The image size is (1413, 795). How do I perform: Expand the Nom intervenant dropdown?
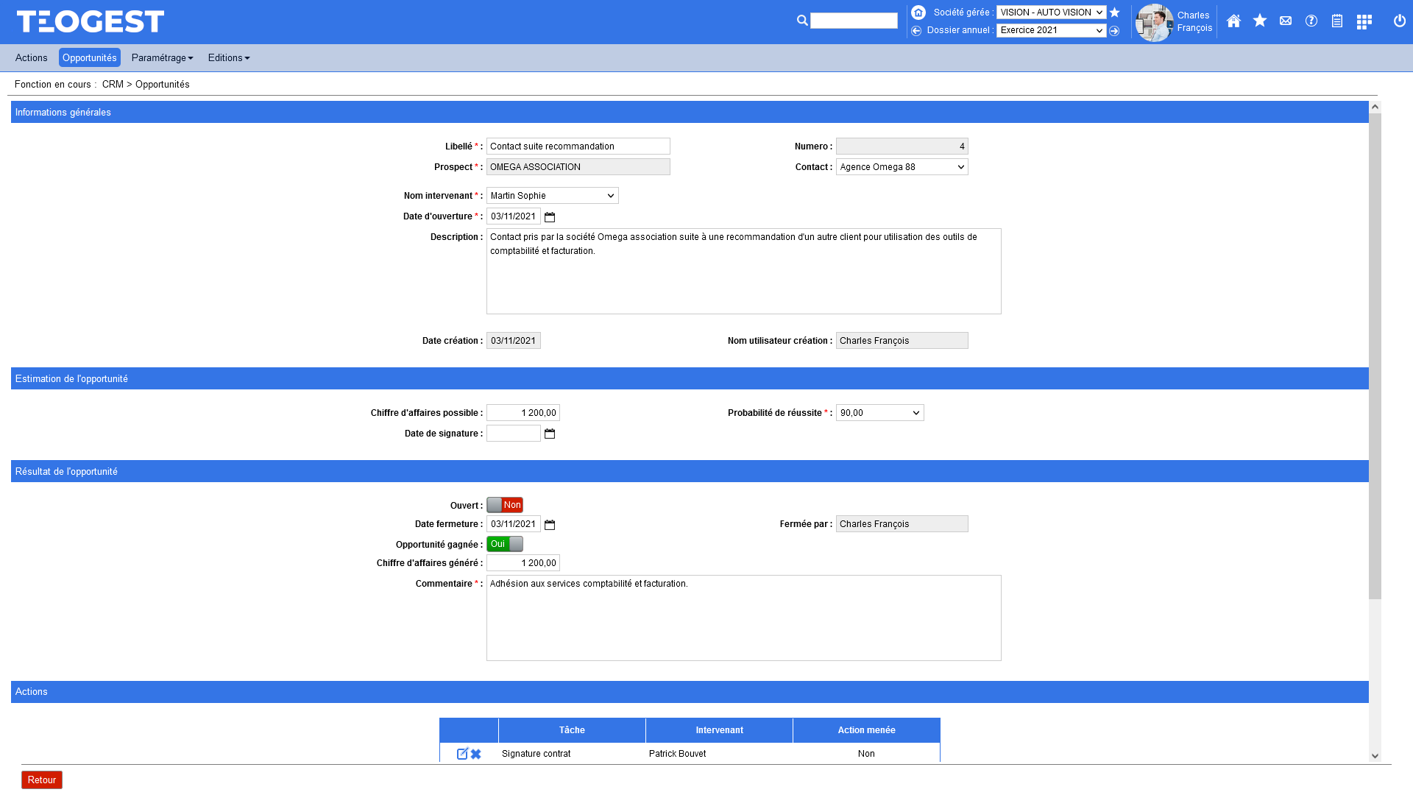[552, 196]
